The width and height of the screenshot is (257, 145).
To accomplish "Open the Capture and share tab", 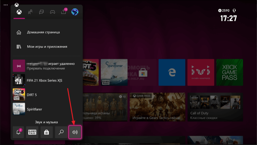I will tap(64, 12).
